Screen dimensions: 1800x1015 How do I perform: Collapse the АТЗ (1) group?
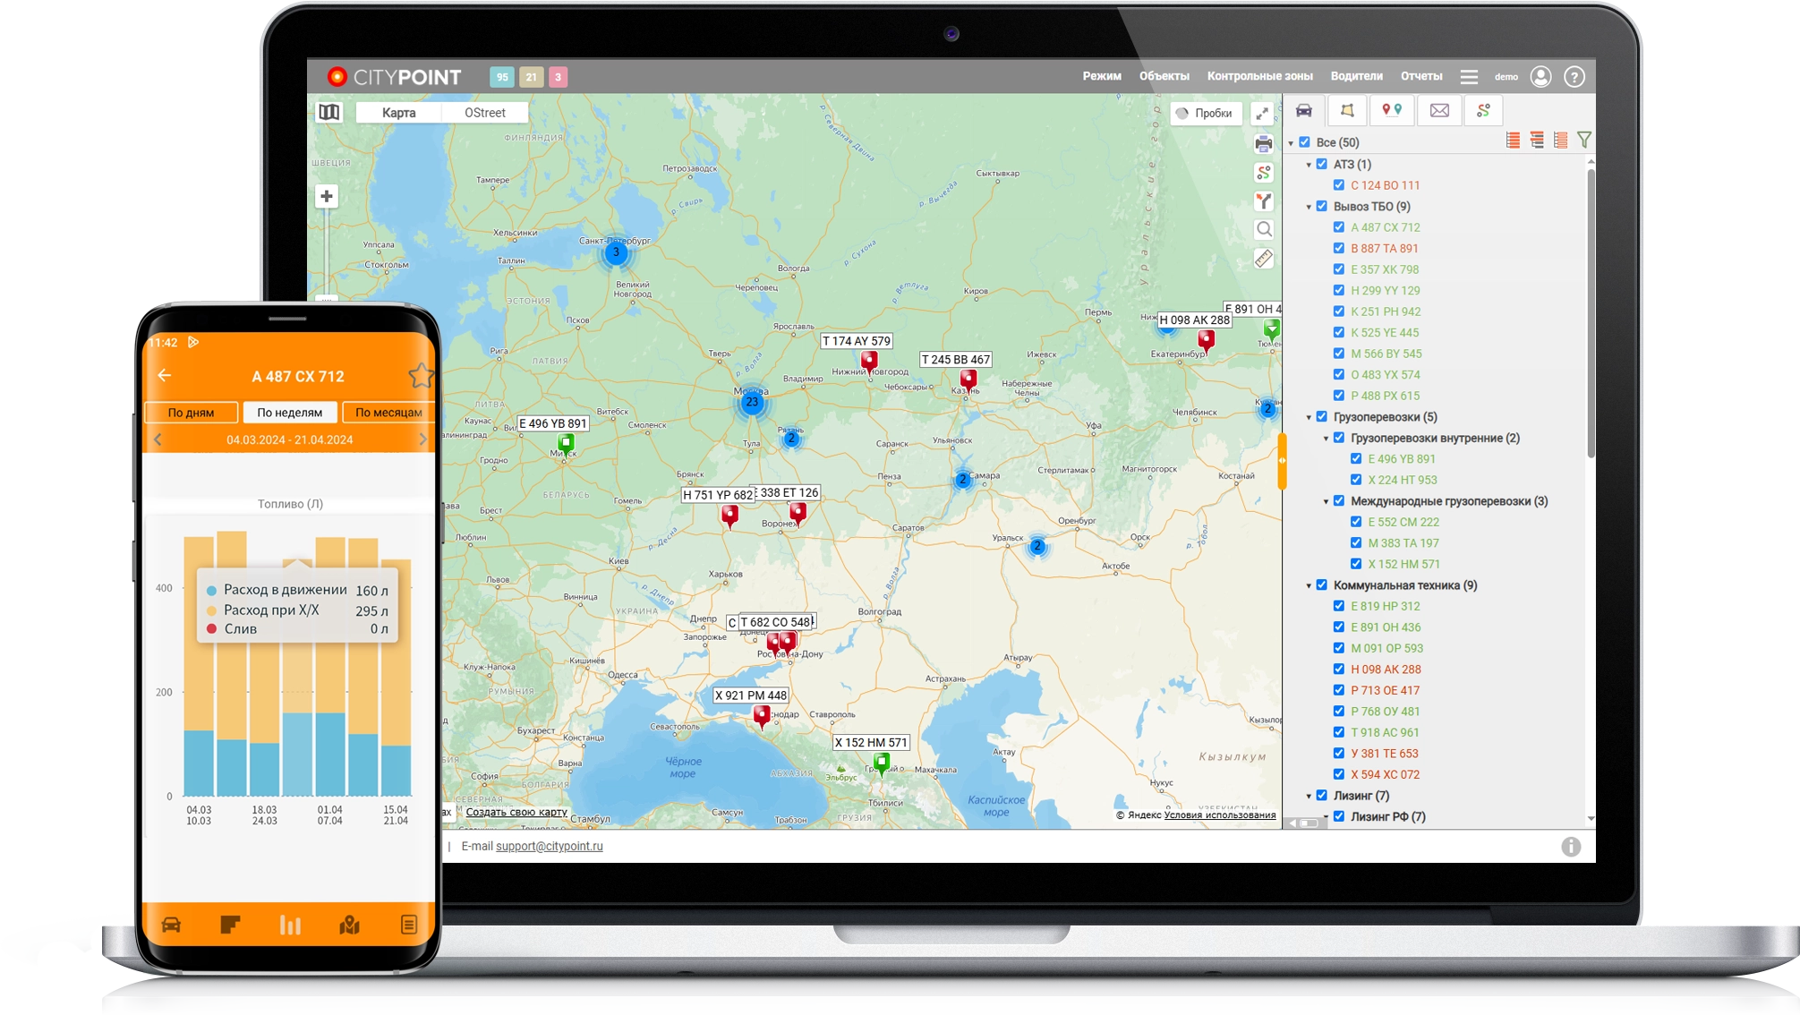coord(1309,165)
